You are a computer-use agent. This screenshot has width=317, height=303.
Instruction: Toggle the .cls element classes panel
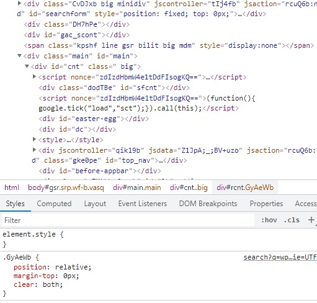click(x=292, y=220)
